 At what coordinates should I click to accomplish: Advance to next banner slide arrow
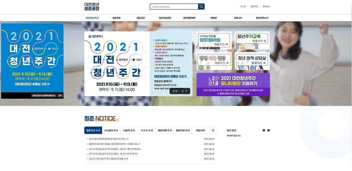tap(187, 91)
